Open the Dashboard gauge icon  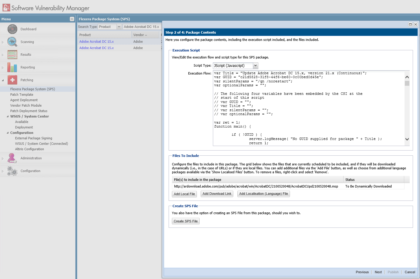click(x=12, y=29)
